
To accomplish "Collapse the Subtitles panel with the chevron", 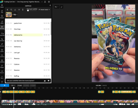I will click(50, 5).
